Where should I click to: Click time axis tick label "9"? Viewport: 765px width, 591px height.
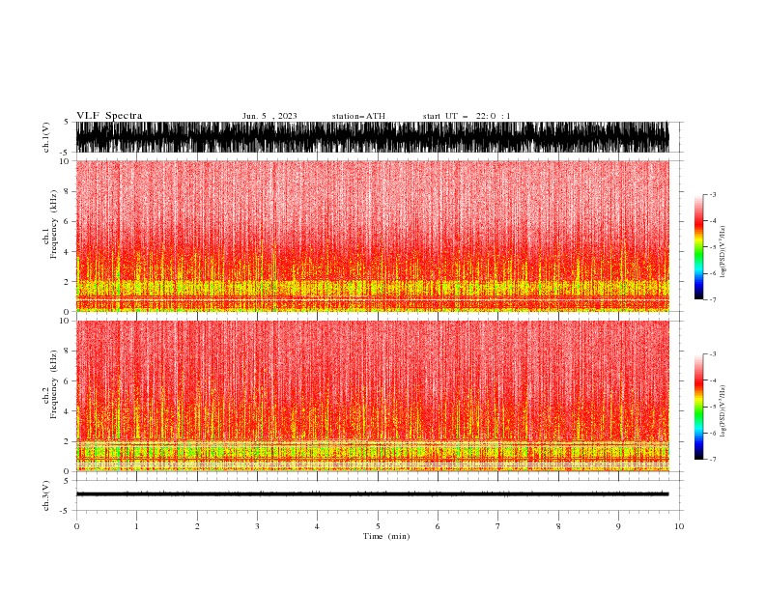pyautogui.click(x=618, y=526)
